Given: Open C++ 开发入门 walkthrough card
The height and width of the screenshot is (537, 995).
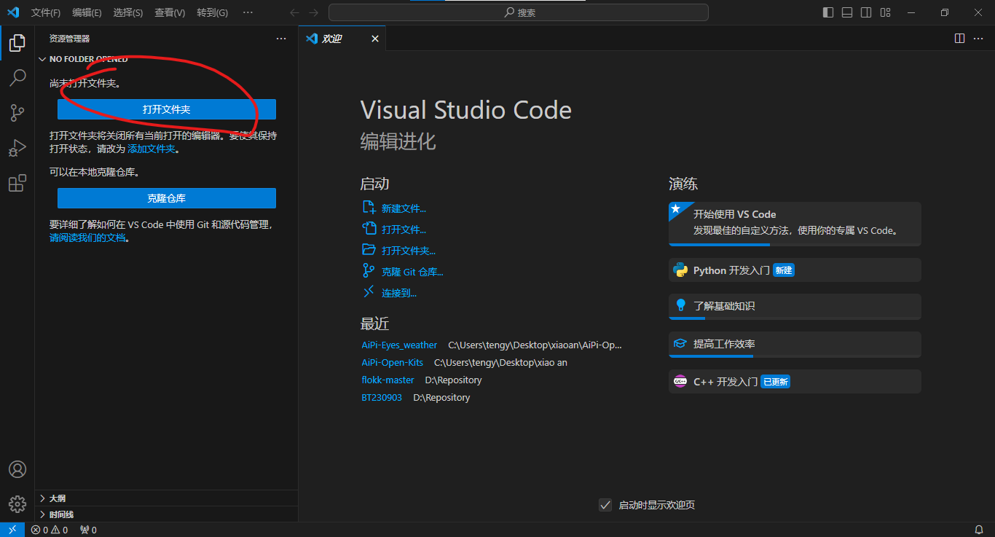Looking at the screenshot, I should (795, 381).
